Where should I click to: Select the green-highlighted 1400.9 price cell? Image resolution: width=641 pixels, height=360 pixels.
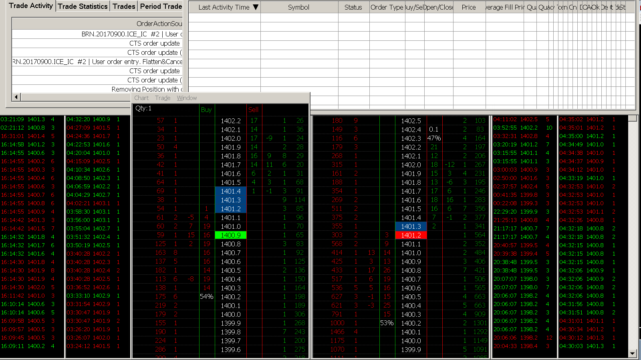[231, 235]
